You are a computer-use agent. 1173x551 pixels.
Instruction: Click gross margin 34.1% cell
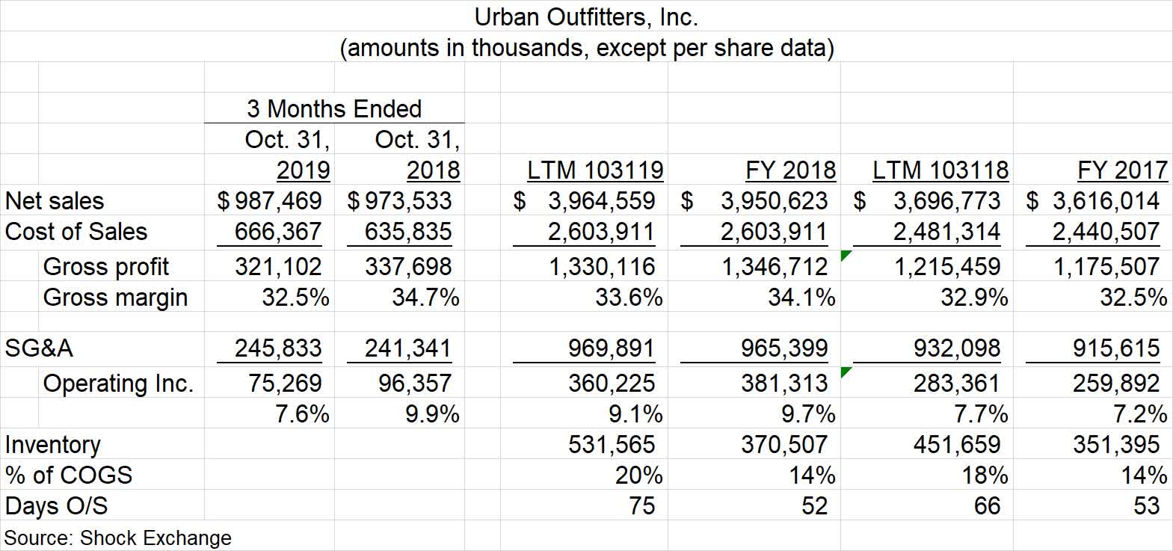[801, 298]
